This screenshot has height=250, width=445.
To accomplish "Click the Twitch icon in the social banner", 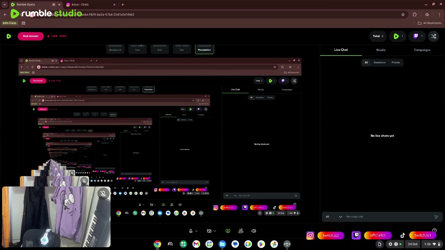I will tap(356, 235).
